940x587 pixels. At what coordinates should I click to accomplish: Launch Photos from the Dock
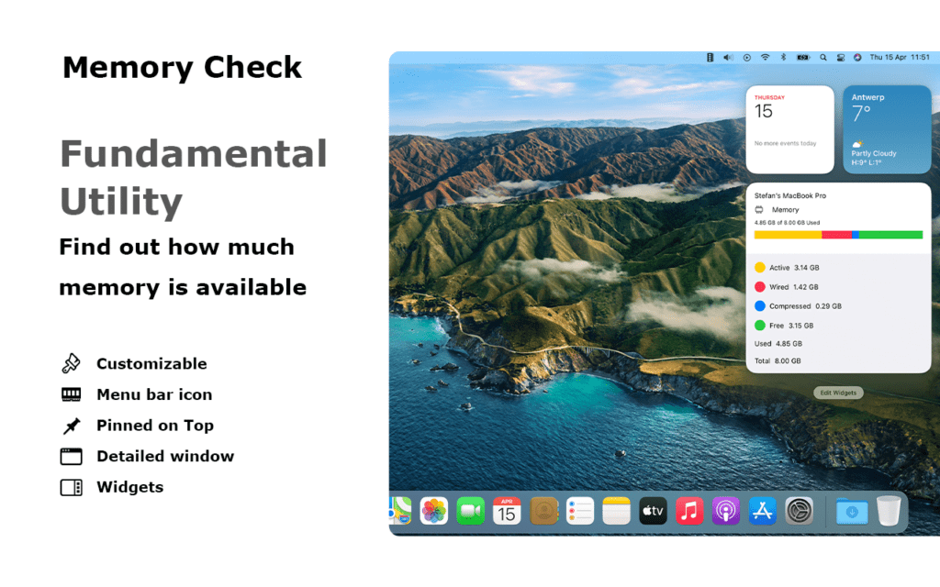433,511
